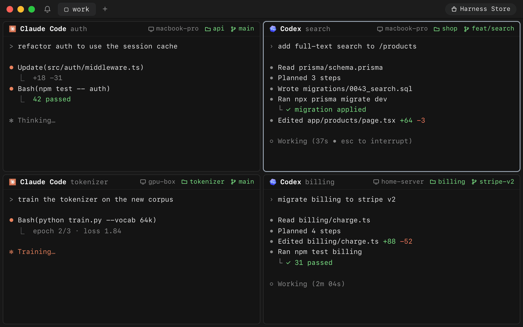Click main branch in auth pane
The image size is (523, 327).
point(242,29)
